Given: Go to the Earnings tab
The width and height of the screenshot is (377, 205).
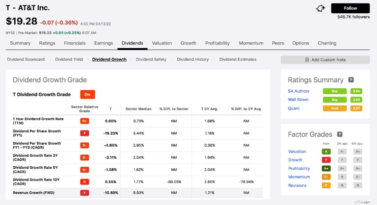Looking at the screenshot, I should [104, 43].
